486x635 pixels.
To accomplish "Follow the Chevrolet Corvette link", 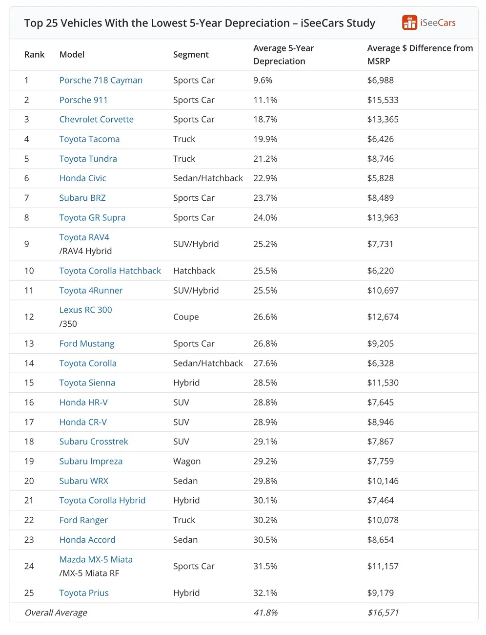I will (x=97, y=119).
